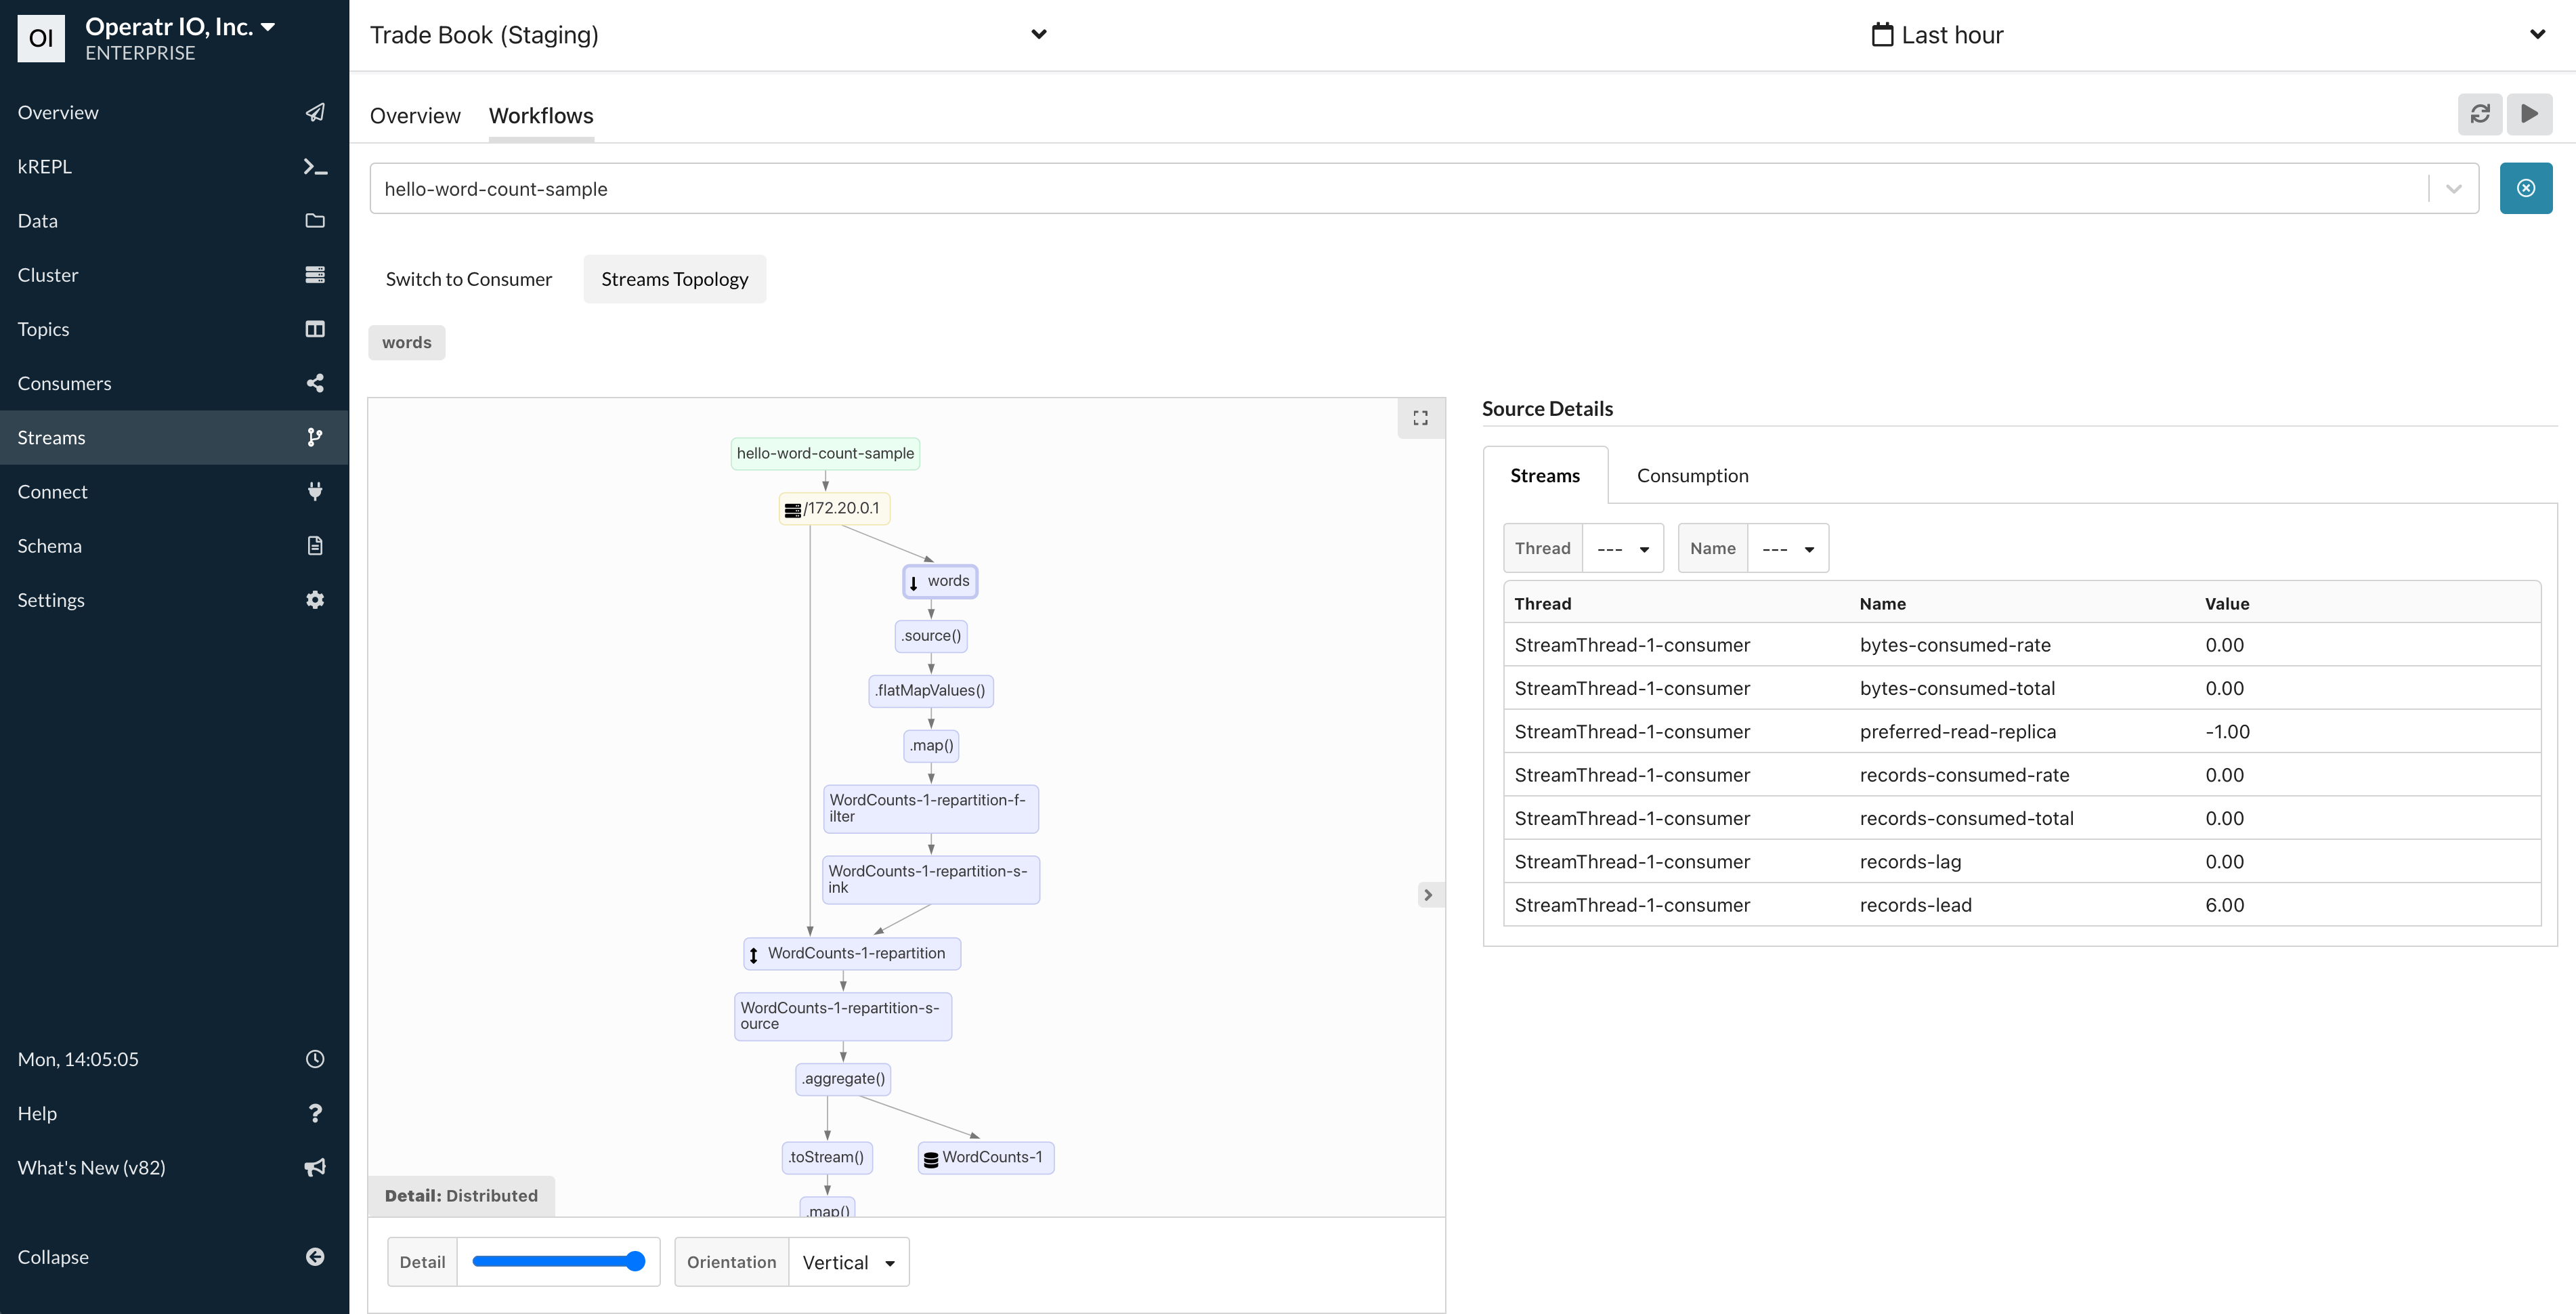Click Switch to Consumer

(468, 279)
